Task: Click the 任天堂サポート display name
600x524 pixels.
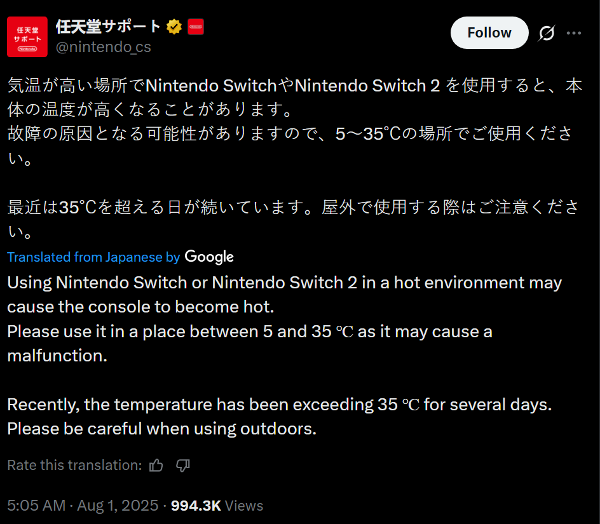Action: (108, 27)
